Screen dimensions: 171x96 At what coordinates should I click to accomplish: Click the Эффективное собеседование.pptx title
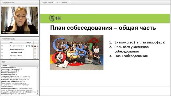pos(56,2)
